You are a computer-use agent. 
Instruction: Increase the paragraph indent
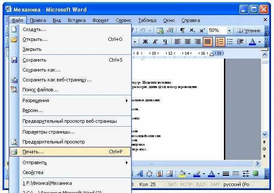coord(240,42)
